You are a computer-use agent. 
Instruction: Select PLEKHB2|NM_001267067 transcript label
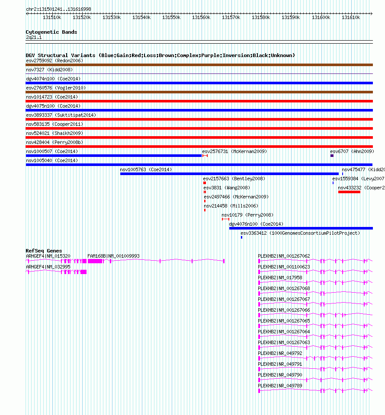coord(284,299)
